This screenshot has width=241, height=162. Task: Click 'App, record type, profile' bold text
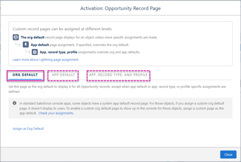coord(58,52)
